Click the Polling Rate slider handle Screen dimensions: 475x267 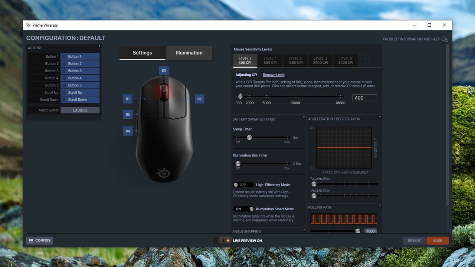pos(358,231)
